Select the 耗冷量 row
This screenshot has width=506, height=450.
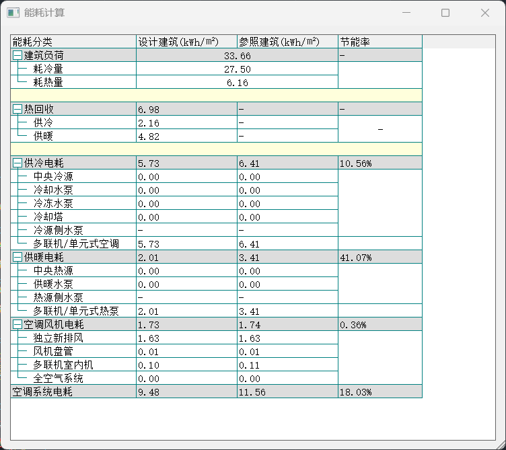click(x=48, y=69)
